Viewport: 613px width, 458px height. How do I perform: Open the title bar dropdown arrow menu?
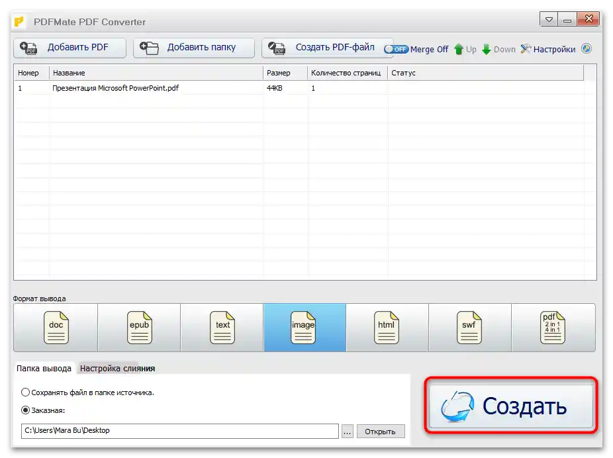pyautogui.click(x=549, y=19)
